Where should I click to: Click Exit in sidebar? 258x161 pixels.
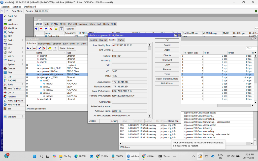click(x=10, y=109)
